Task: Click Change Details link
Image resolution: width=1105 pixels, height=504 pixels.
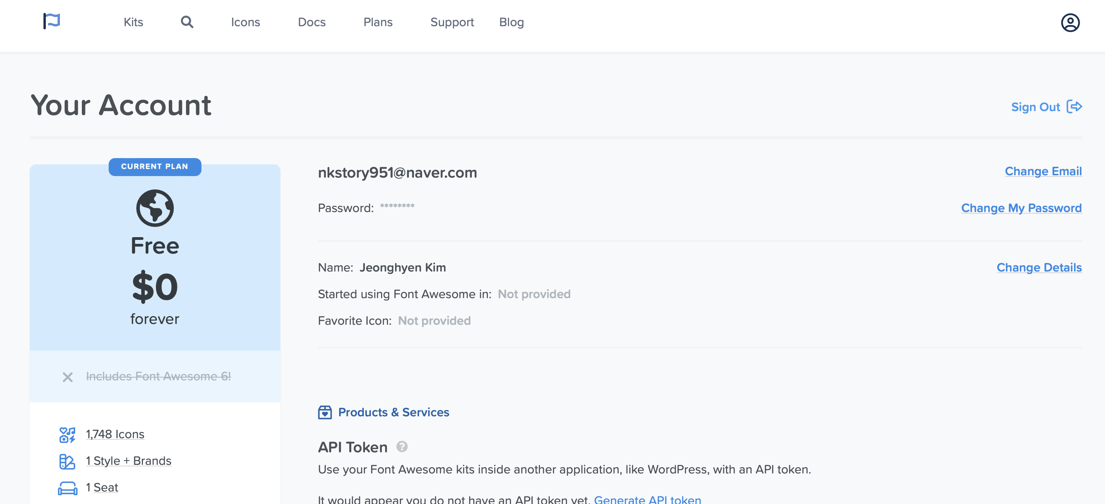Action: pyautogui.click(x=1038, y=267)
